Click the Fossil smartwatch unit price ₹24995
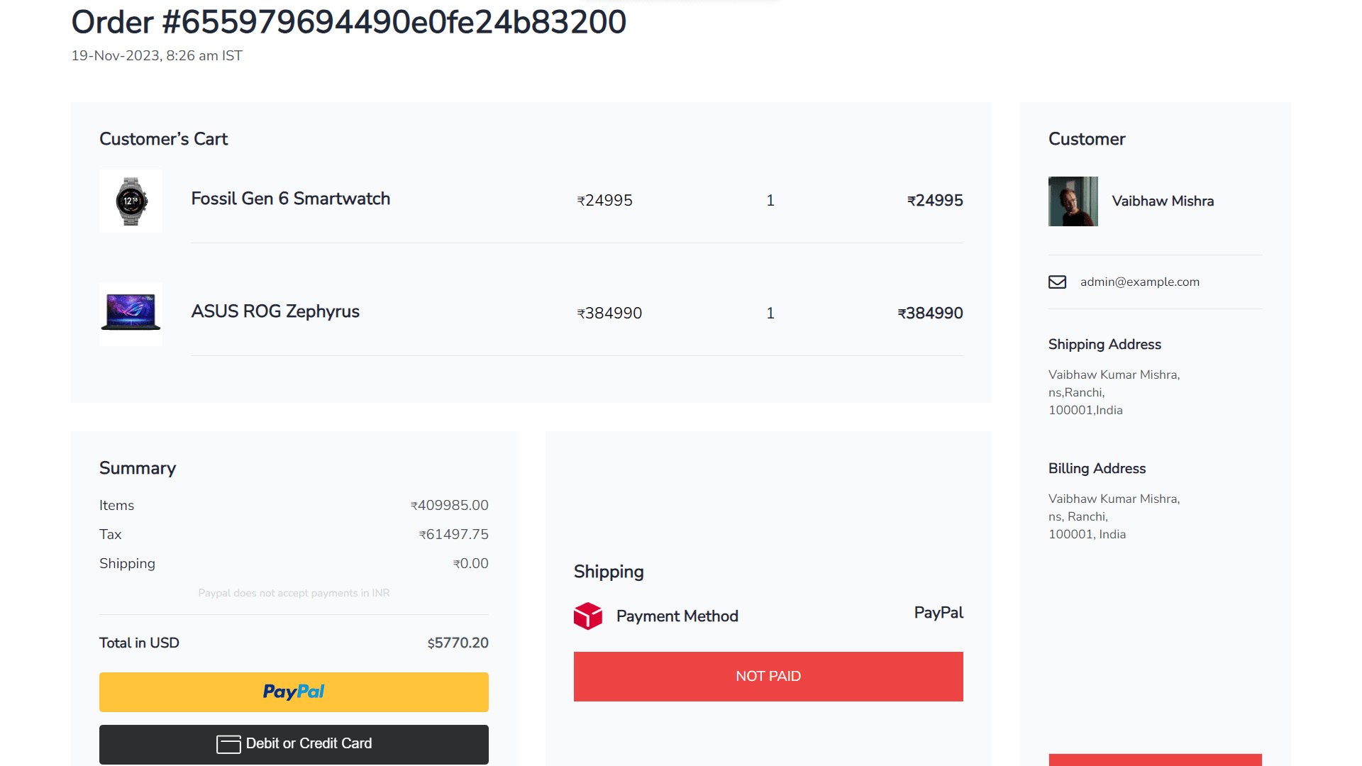This screenshot has height=766, width=1362. pyautogui.click(x=604, y=201)
